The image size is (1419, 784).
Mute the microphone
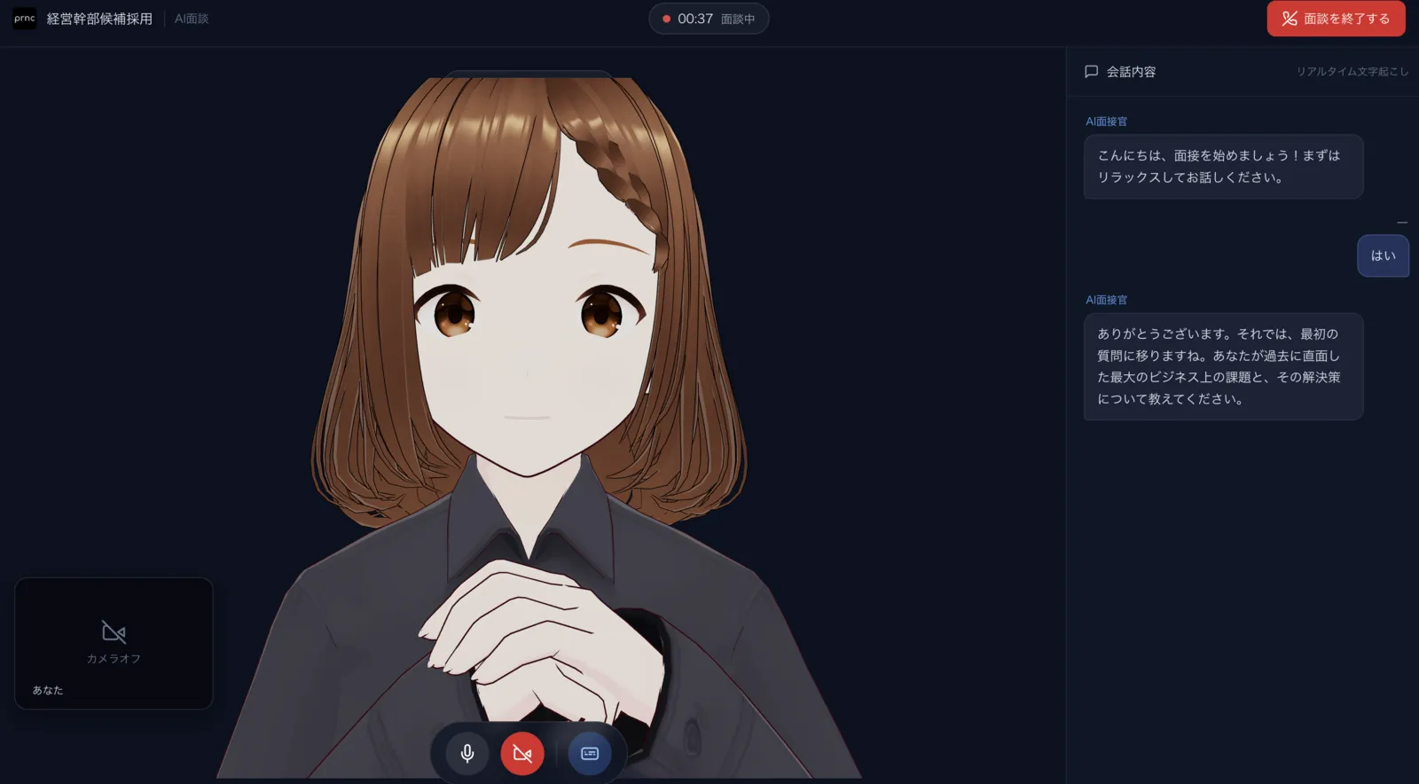coord(467,754)
